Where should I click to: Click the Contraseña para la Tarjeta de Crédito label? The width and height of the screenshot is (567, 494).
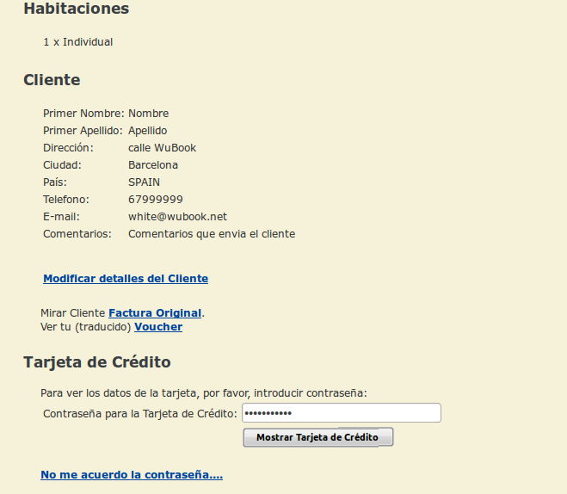click(140, 413)
